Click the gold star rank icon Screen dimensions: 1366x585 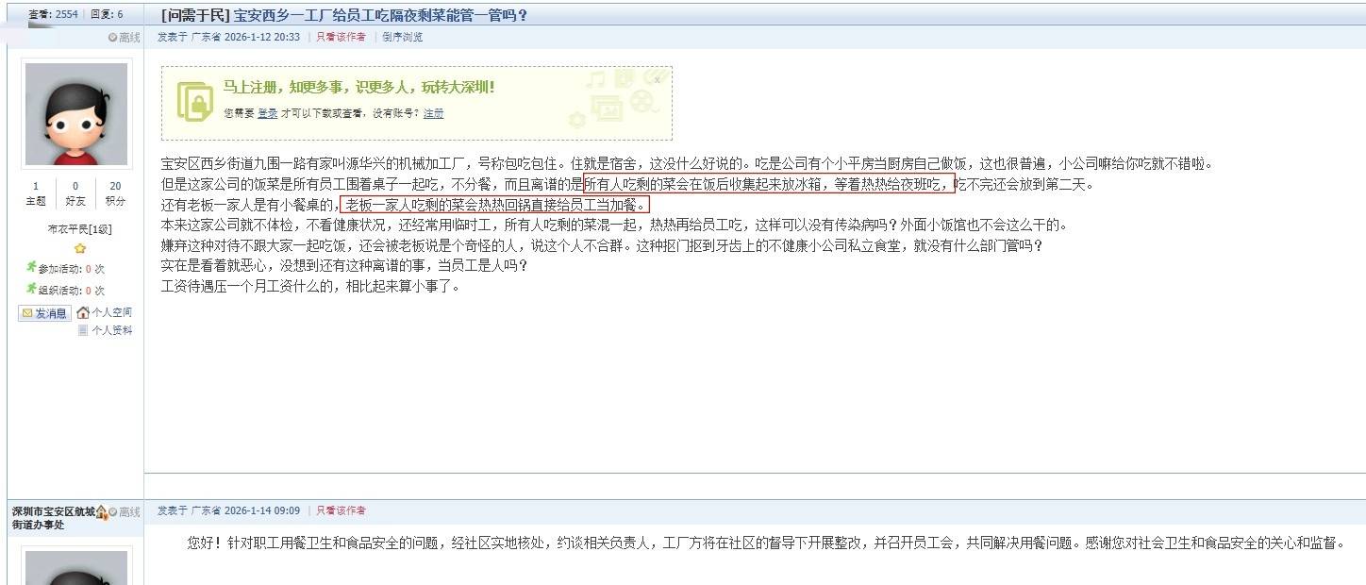click(x=80, y=248)
